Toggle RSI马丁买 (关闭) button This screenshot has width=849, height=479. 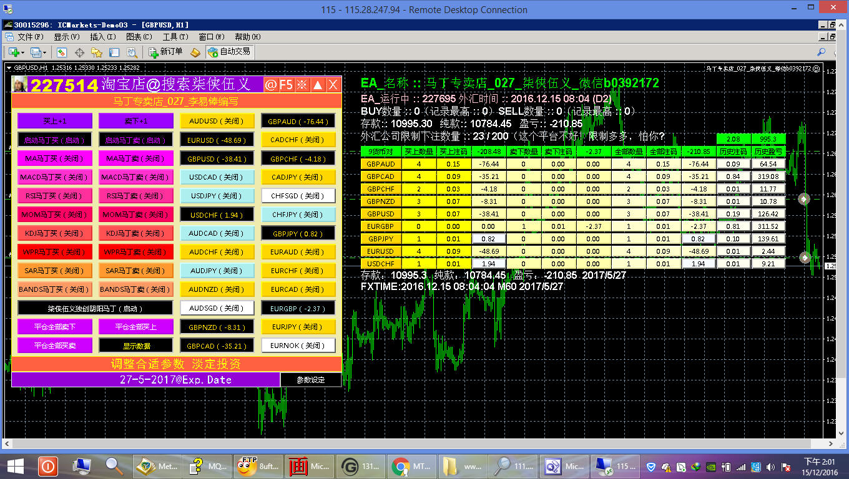(55, 196)
